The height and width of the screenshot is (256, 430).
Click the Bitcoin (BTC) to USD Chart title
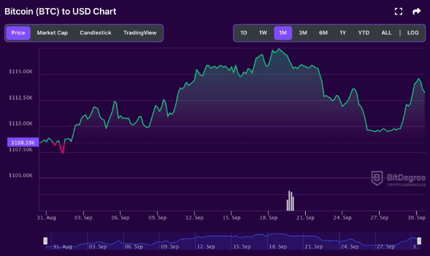pyautogui.click(x=60, y=11)
